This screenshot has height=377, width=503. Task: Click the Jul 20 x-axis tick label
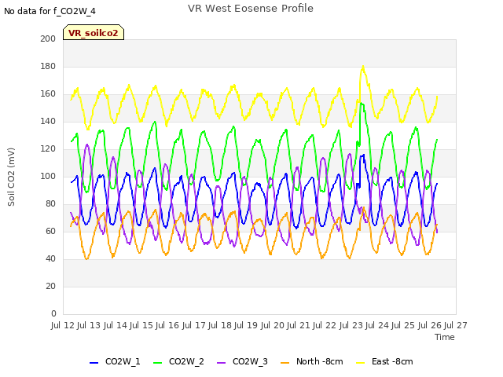(273, 325)
